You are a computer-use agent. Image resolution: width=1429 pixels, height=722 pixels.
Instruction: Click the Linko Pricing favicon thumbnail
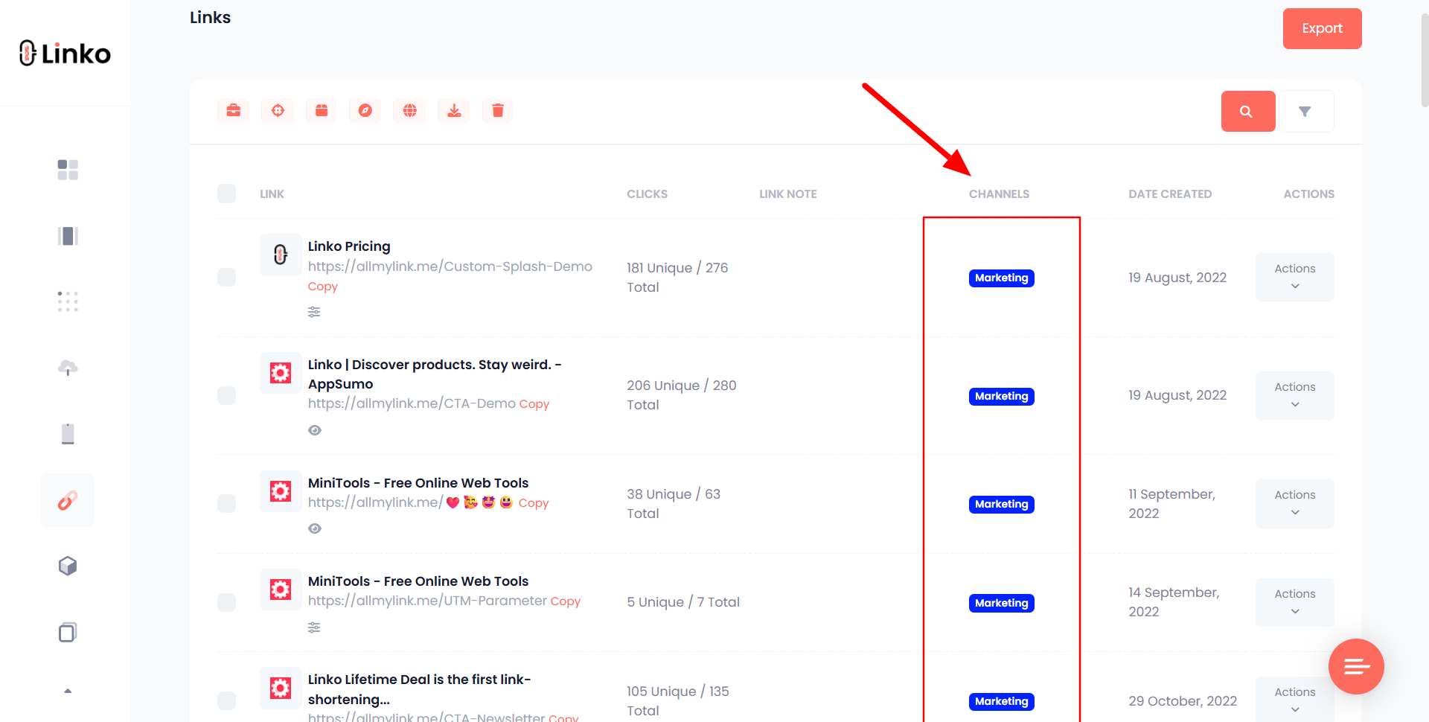pyautogui.click(x=281, y=255)
